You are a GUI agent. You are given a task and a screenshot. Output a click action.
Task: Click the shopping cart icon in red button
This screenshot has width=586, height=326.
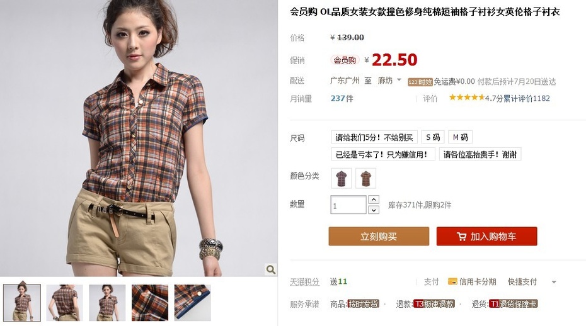point(461,237)
